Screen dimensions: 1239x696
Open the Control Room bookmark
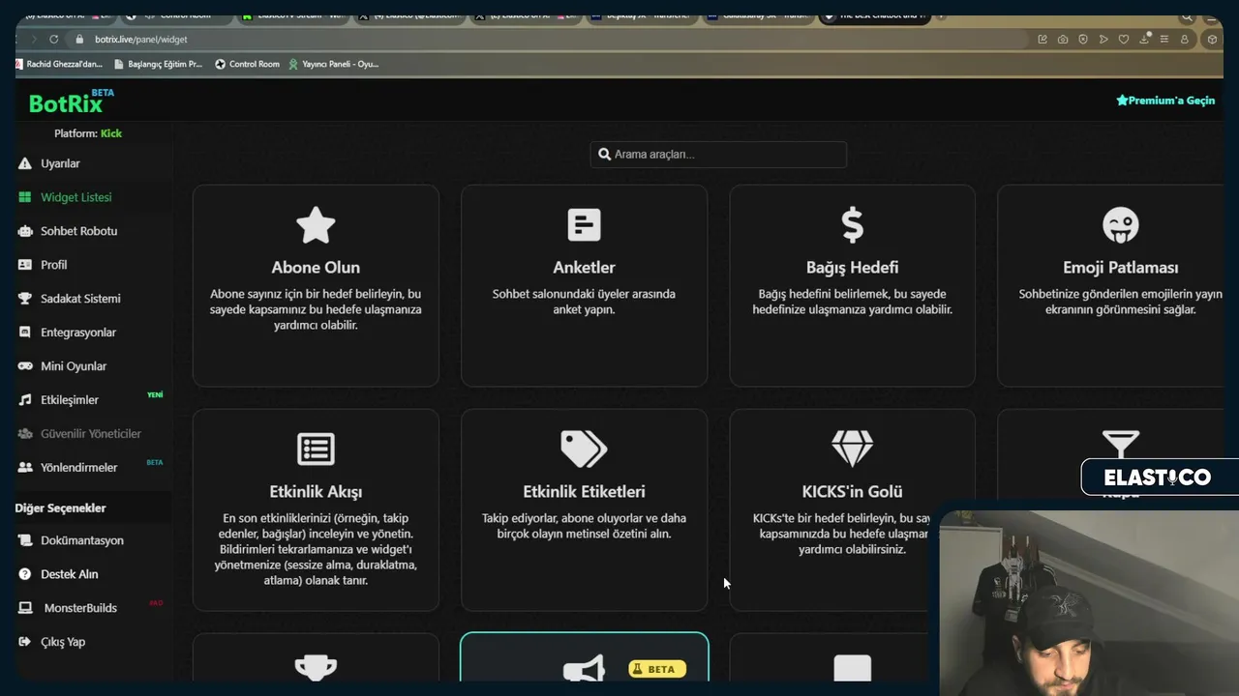coord(247,64)
